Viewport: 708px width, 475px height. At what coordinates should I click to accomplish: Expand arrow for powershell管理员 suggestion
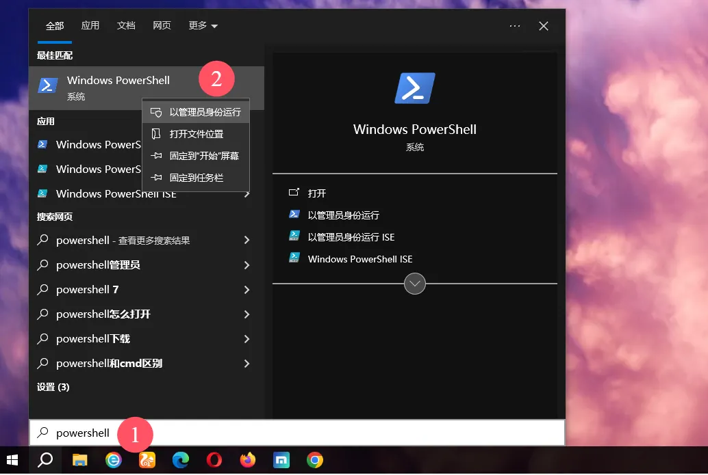247,265
